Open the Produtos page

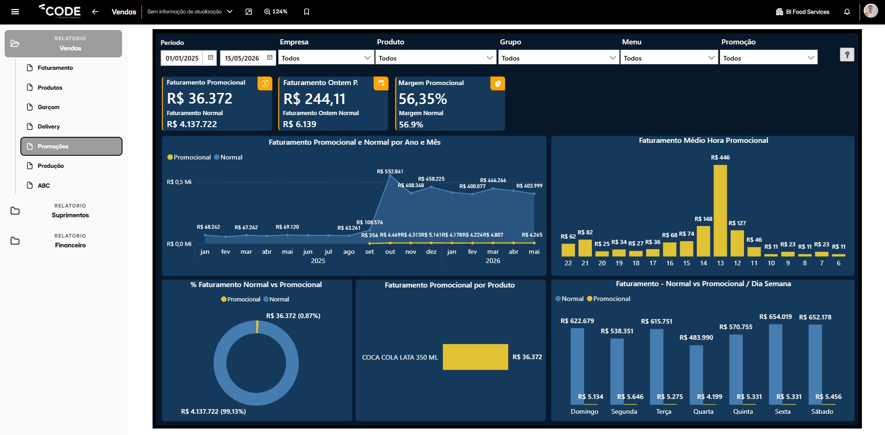click(72, 87)
